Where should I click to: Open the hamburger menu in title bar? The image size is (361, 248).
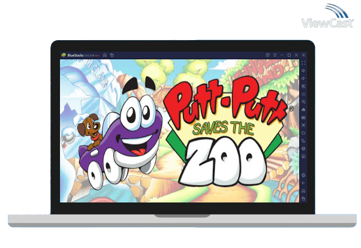point(275,55)
